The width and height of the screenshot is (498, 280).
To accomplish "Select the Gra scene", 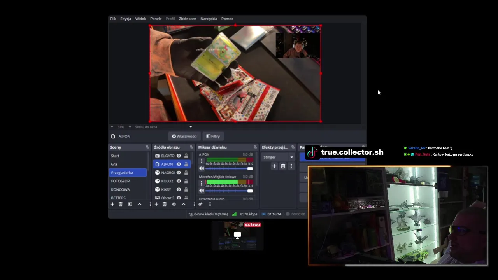I will click(128, 164).
